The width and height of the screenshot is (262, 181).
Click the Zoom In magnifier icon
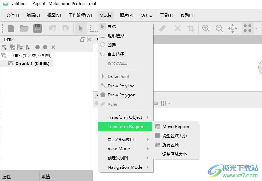(x=206, y=28)
